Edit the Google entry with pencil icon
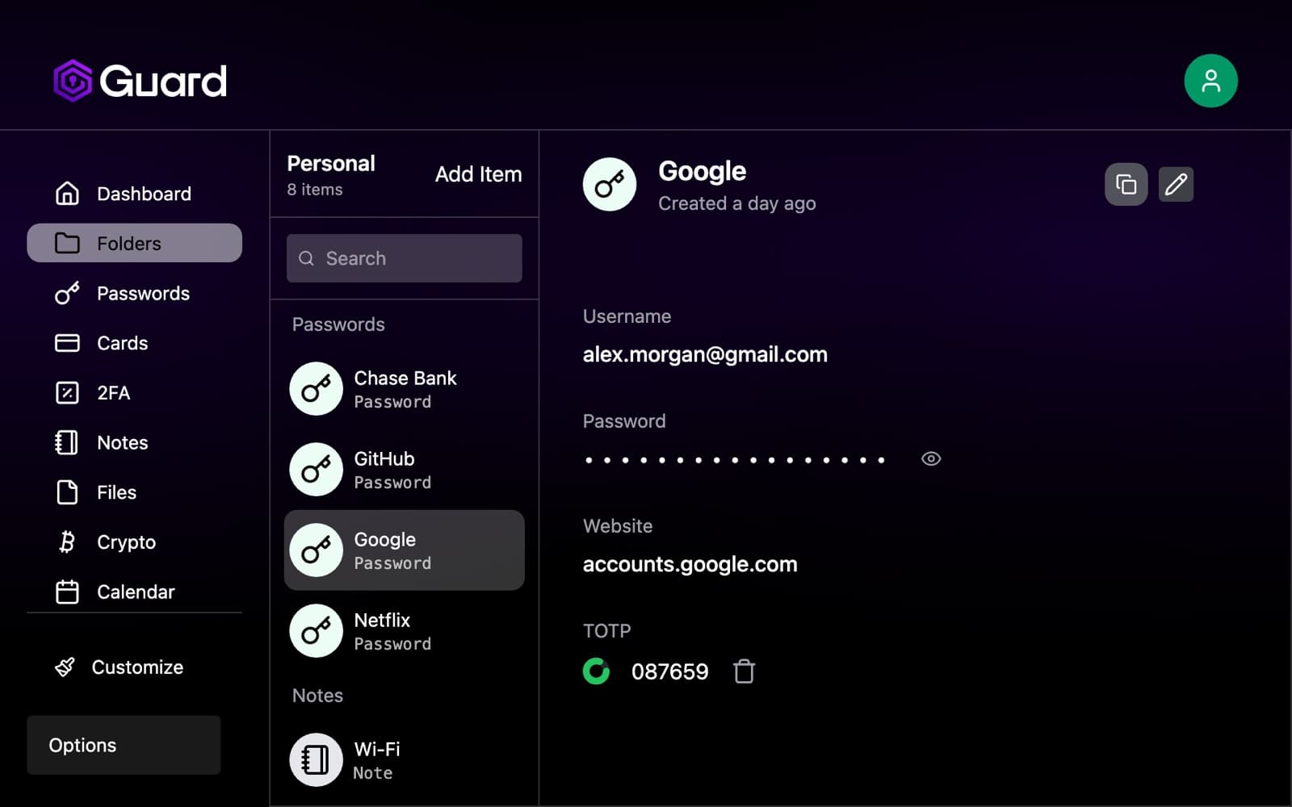Image resolution: width=1292 pixels, height=807 pixels. click(1176, 185)
